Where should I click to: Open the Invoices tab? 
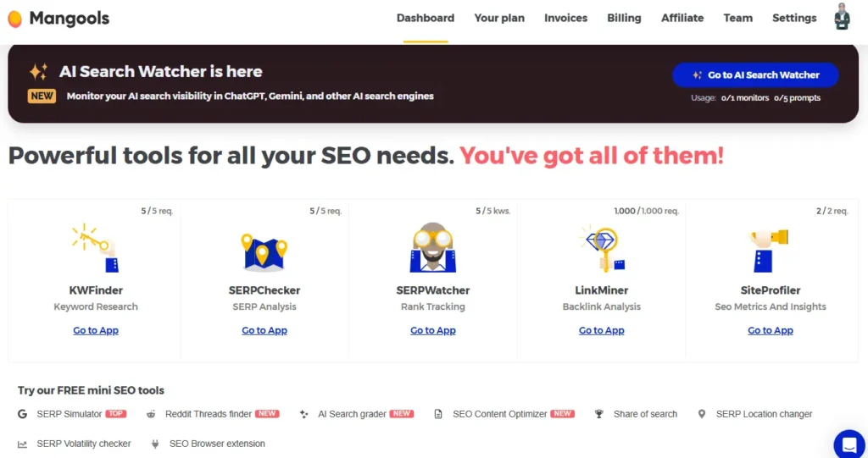coord(565,19)
